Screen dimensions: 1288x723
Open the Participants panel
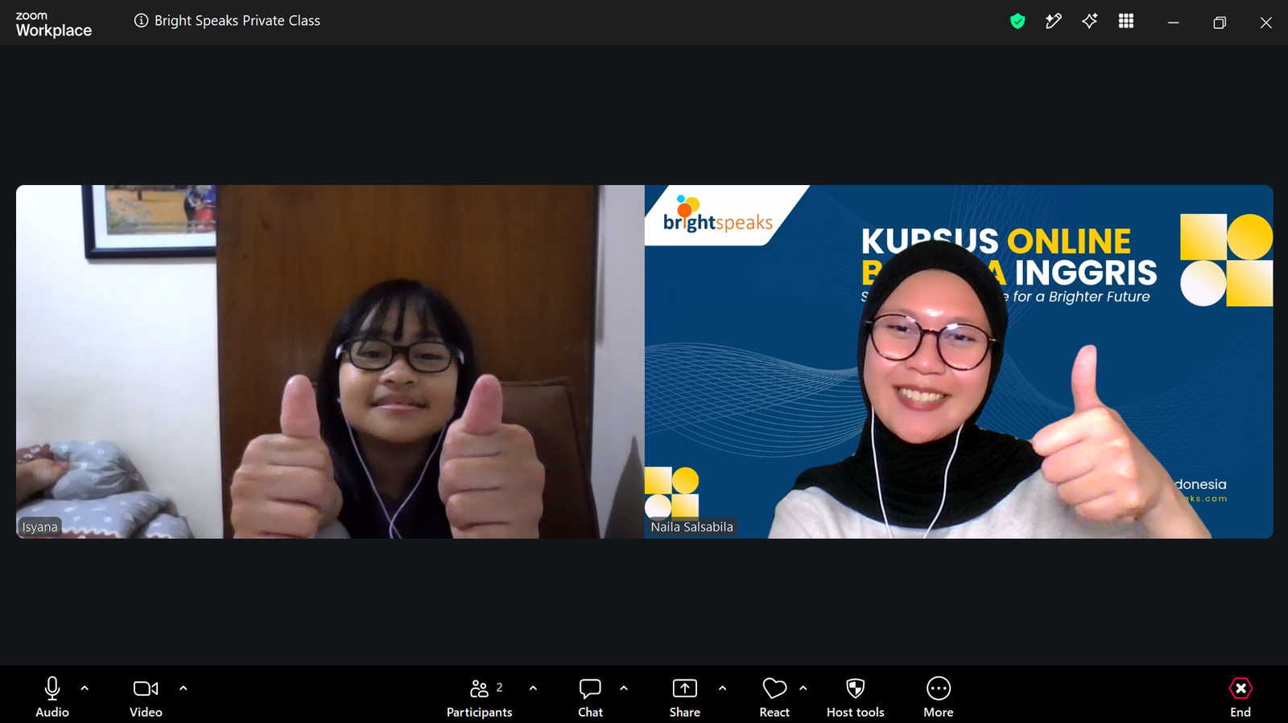(480, 696)
